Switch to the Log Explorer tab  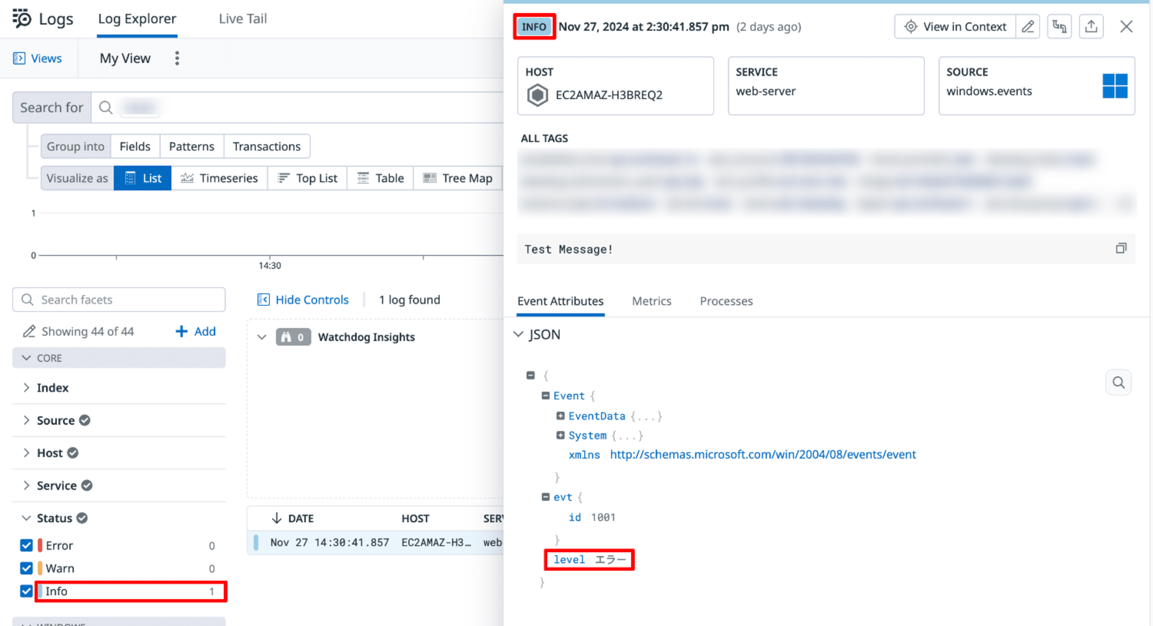[137, 19]
